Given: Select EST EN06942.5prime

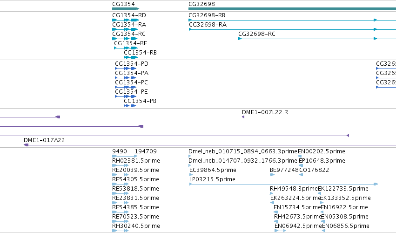Looking at the screenshot, I should [x=298, y=226].
